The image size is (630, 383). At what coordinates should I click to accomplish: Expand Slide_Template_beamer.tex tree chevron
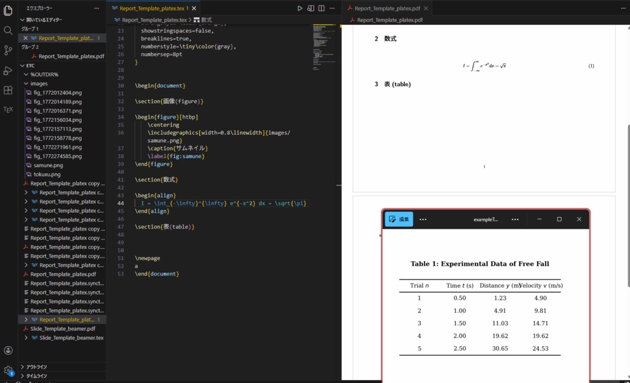point(26,338)
